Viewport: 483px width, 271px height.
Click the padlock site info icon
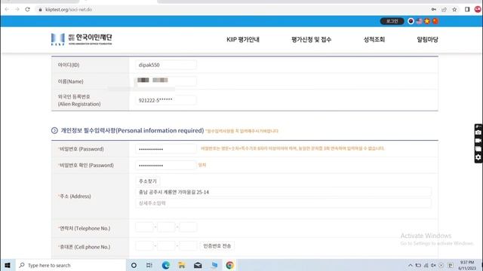(x=40, y=10)
